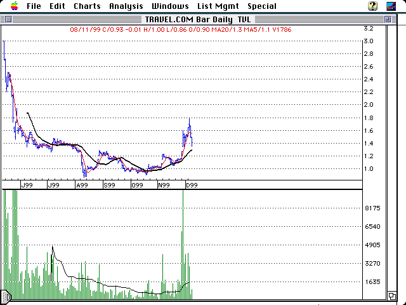This screenshot has height=305, width=406.
Task: Click the S99 month marker
Action: pos(109,185)
